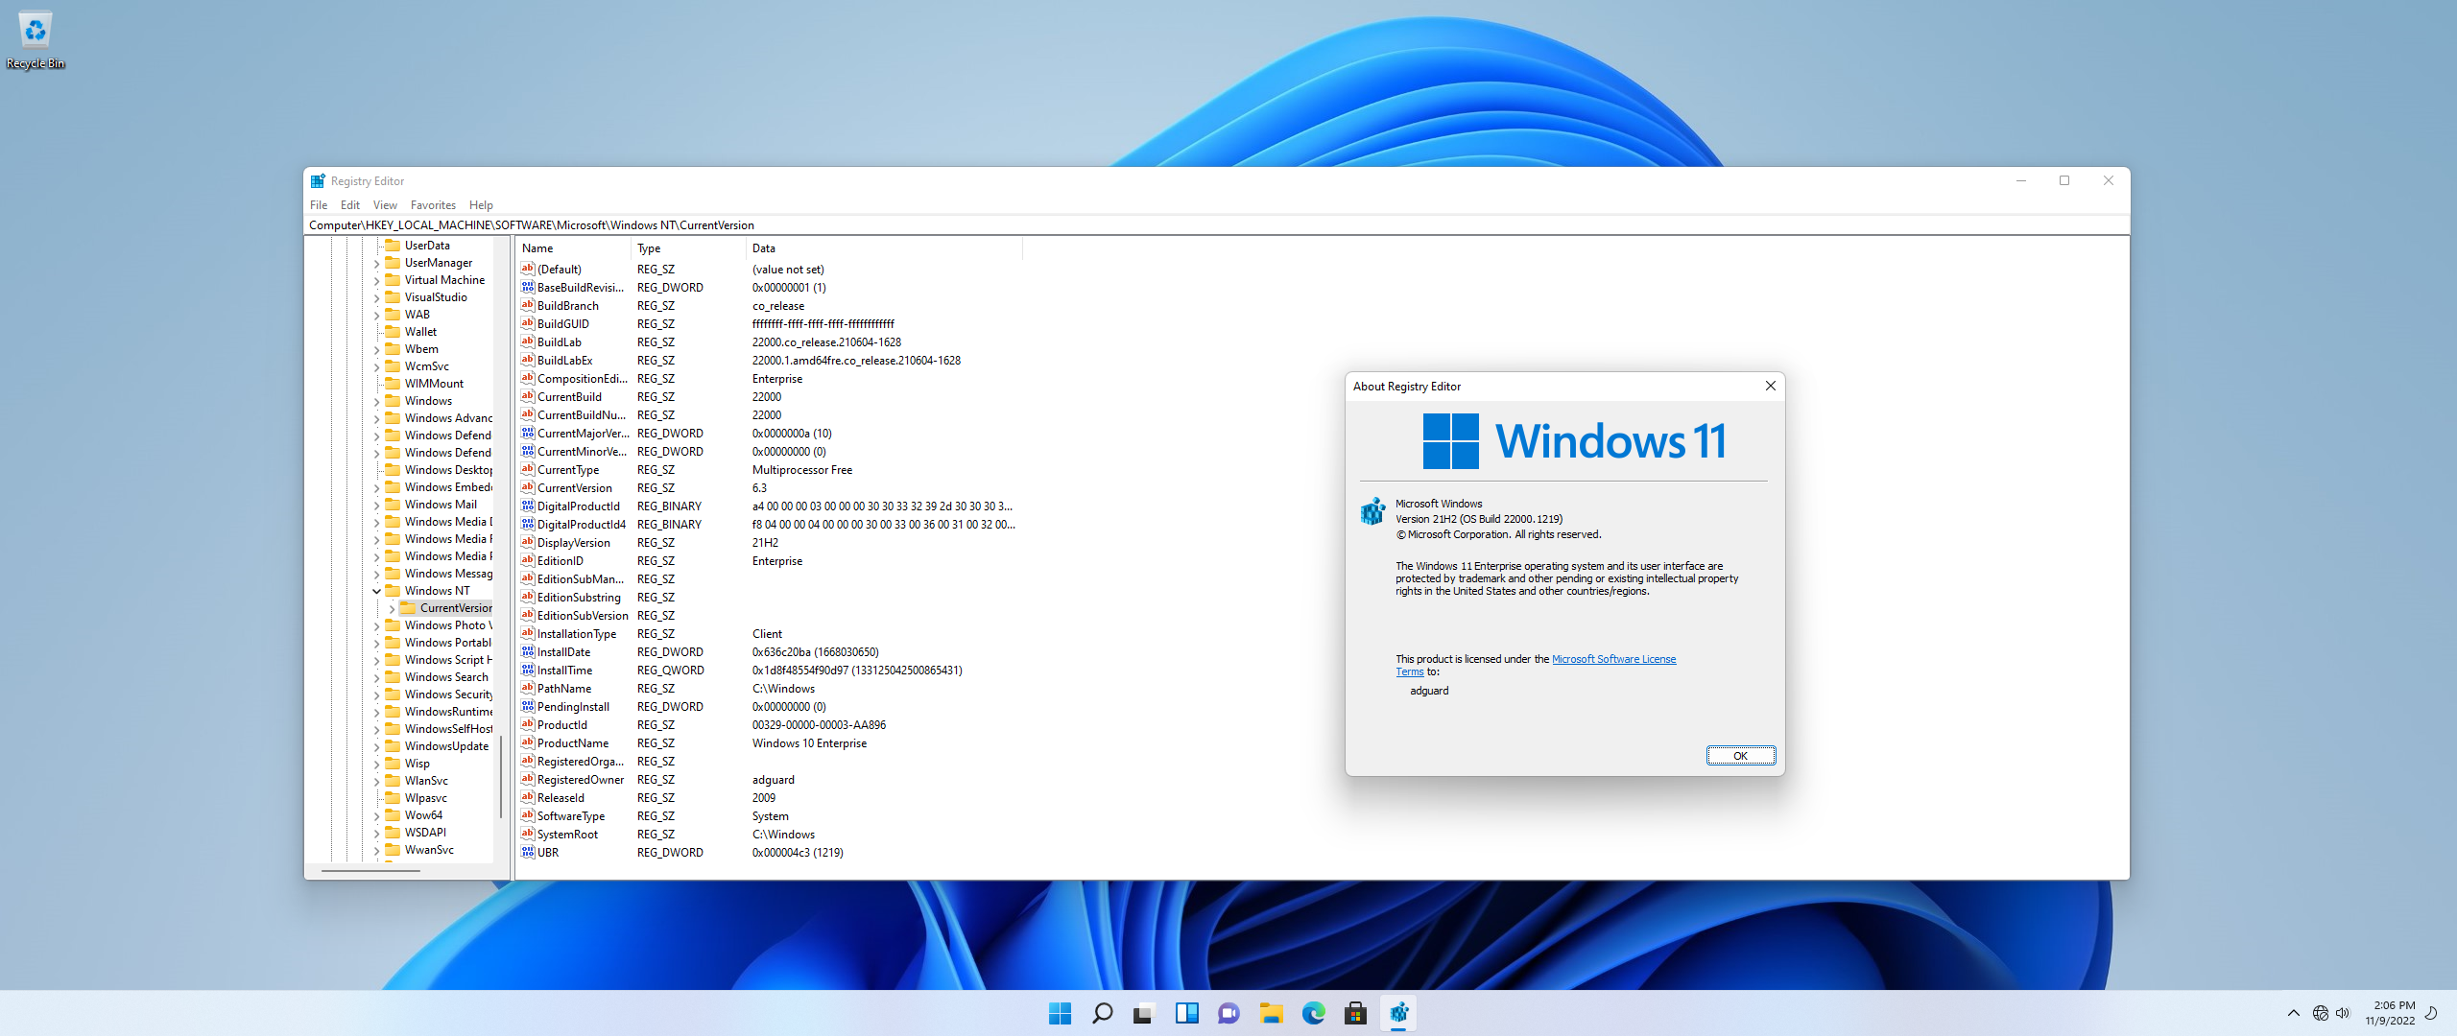Image resolution: width=2457 pixels, height=1036 pixels.
Task: Select the DisplayVersion value row
Action: pos(768,542)
